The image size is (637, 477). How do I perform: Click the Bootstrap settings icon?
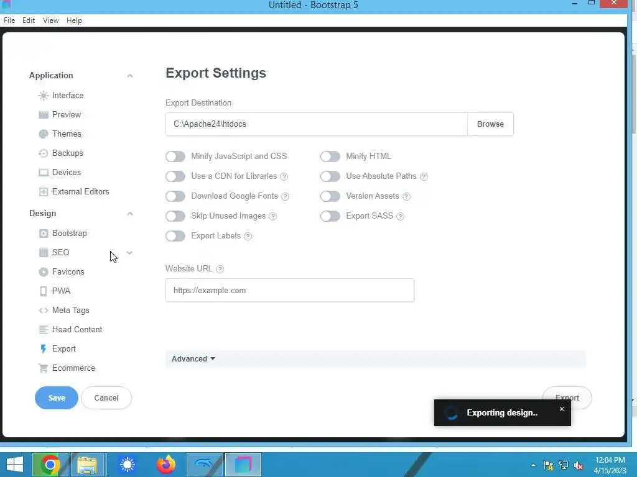43,234
